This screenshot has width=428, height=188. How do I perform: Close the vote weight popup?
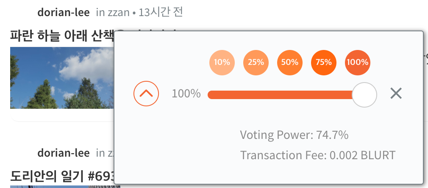tap(396, 94)
